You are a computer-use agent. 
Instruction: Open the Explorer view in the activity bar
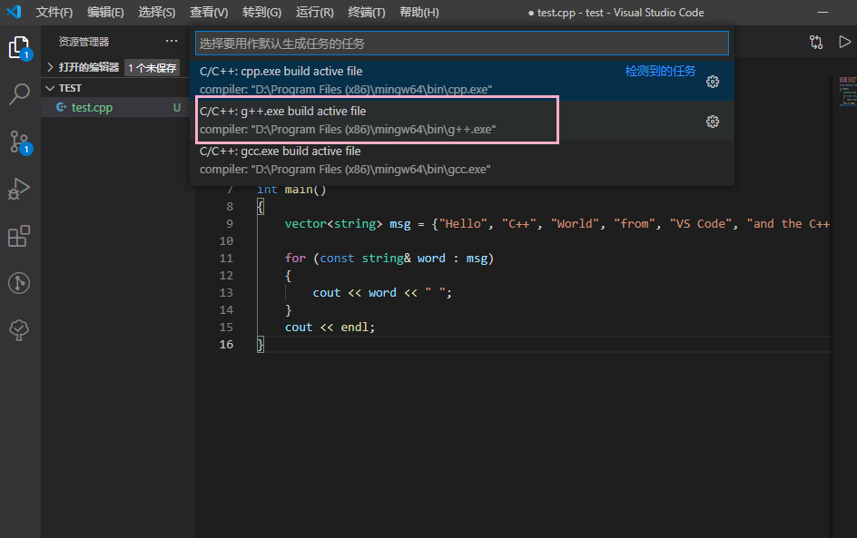[x=19, y=46]
